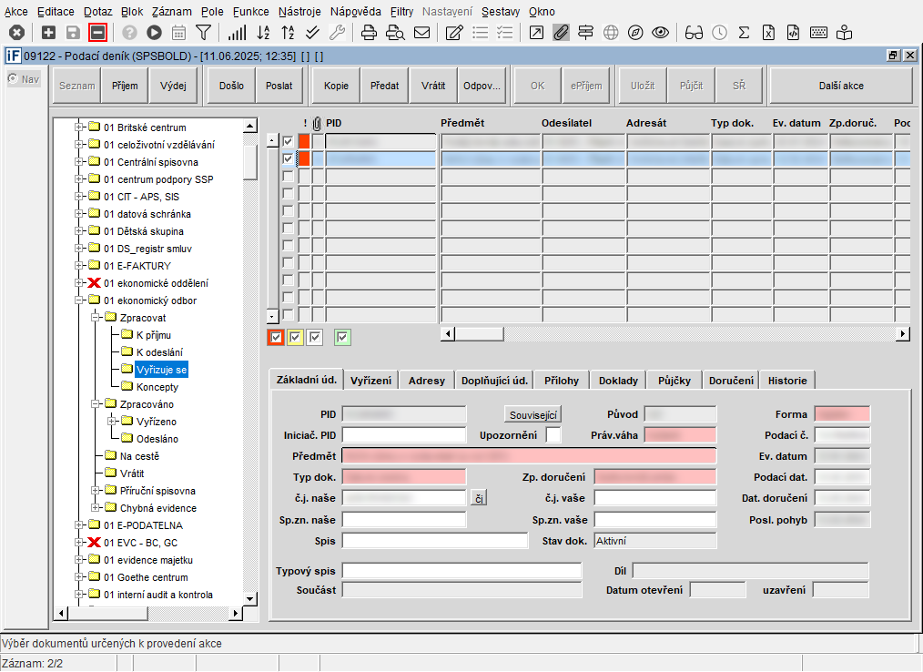This screenshot has height=672, width=923.
Task: Switch to the Historie tab
Action: tap(786, 381)
